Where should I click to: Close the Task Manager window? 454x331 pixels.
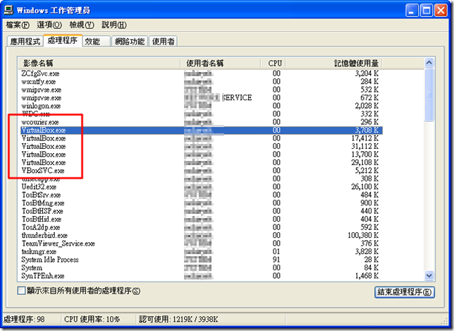441,11
